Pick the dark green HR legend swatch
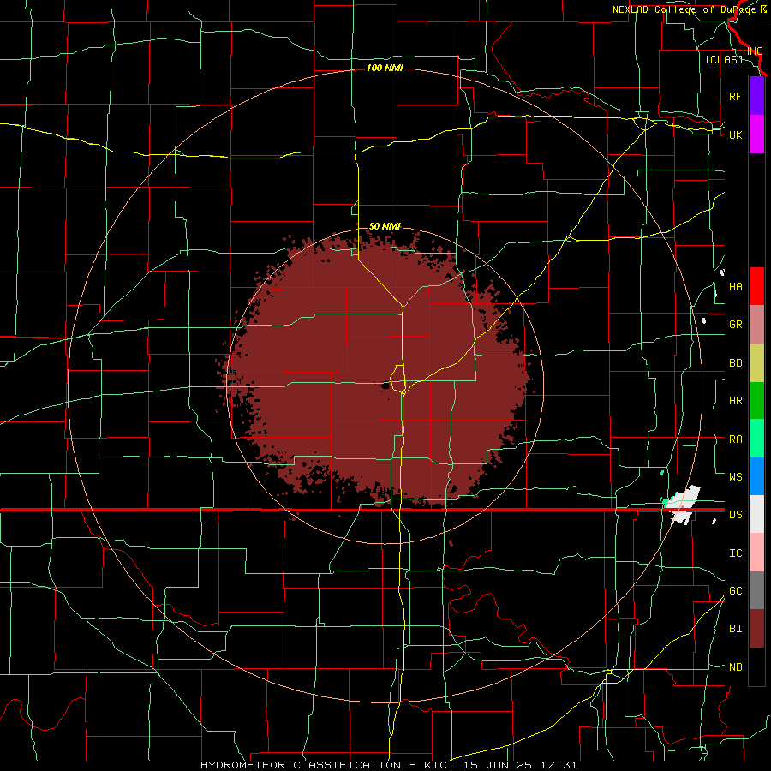The width and height of the screenshot is (771, 771). pyautogui.click(x=756, y=401)
